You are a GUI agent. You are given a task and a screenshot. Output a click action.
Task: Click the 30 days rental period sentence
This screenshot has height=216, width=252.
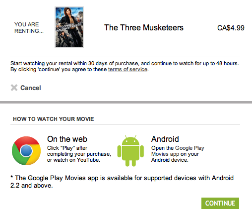coord(125,63)
